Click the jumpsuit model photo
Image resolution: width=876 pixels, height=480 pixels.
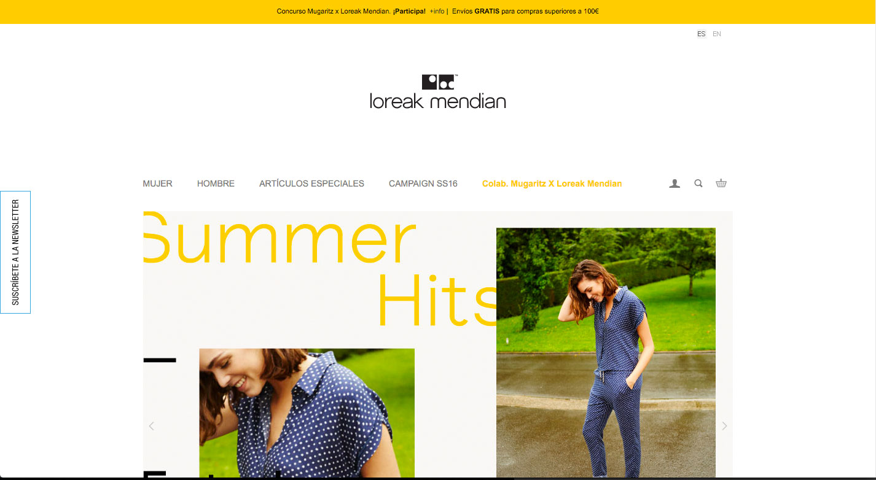pyautogui.click(x=606, y=353)
